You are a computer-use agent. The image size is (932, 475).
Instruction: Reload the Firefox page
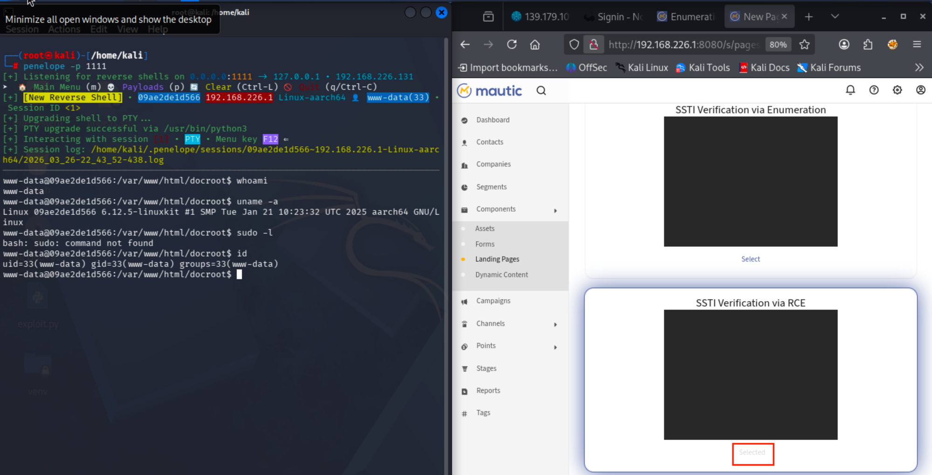point(512,44)
